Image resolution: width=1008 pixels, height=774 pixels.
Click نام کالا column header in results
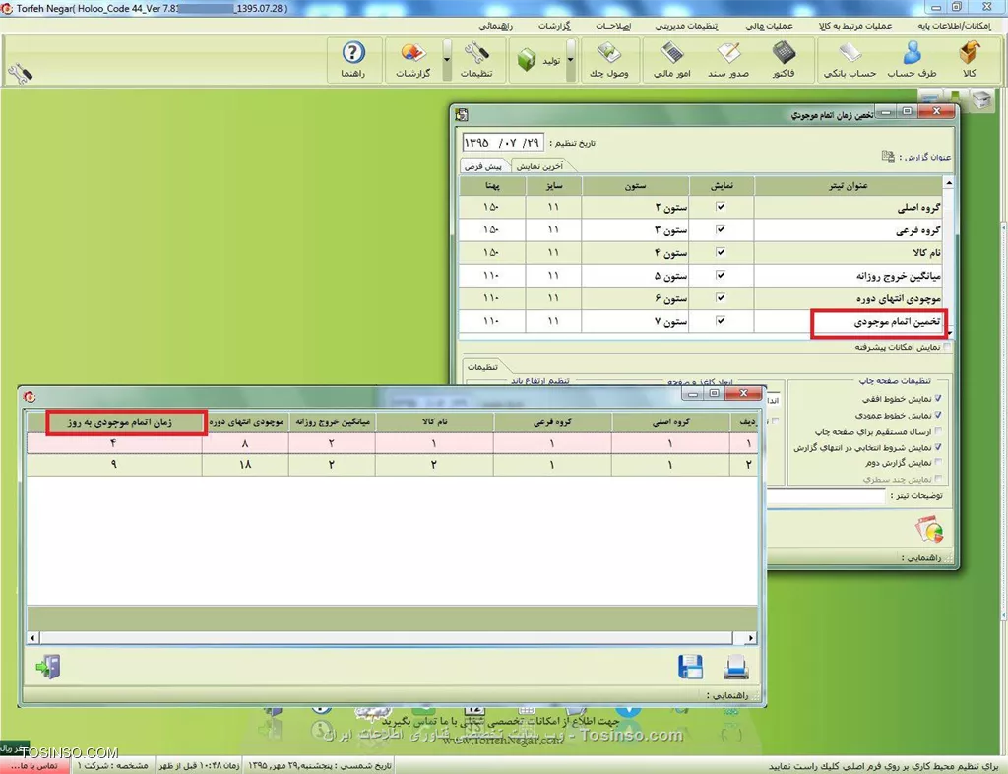point(434,422)
